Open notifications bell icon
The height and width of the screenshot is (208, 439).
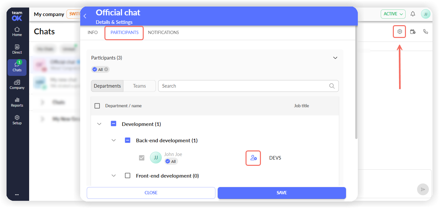pyautogui.click(x=413, y=14)
